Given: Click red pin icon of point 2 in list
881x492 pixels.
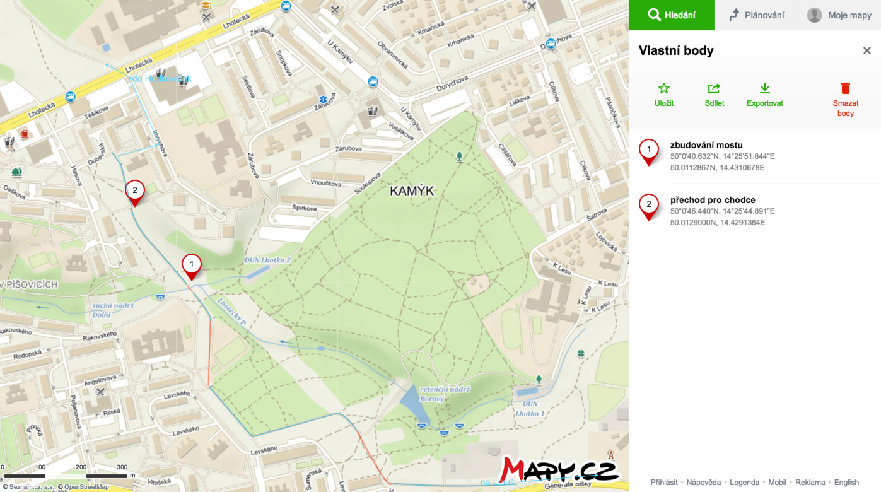Looking at the screenshot, I should click(x=649, y=208).
